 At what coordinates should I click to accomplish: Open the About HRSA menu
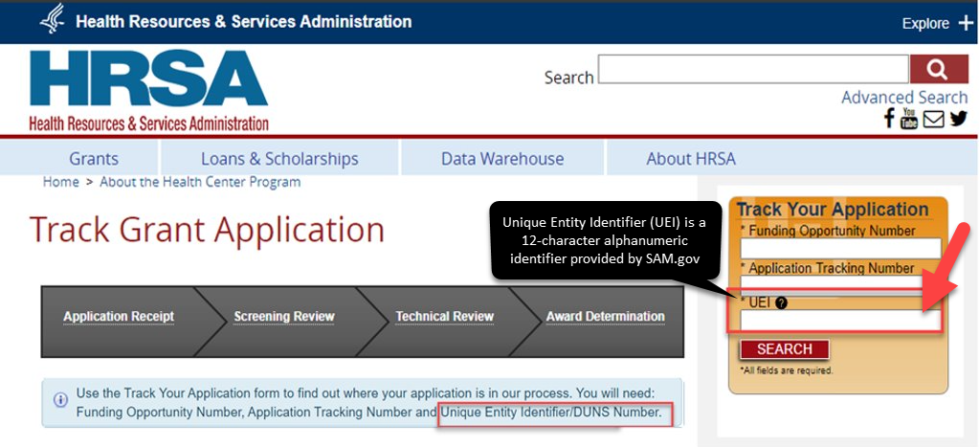click(691, 159)
